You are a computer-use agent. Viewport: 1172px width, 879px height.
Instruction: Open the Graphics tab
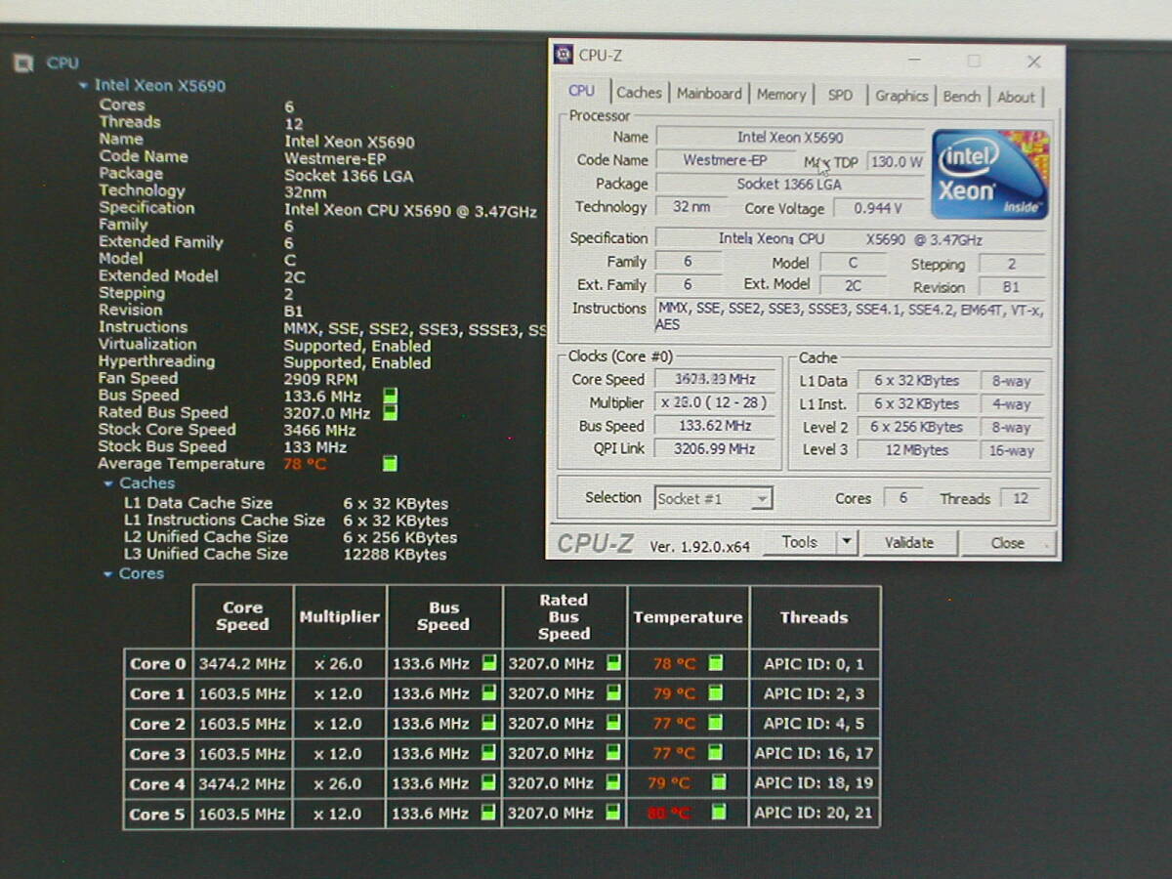[901, 96]
